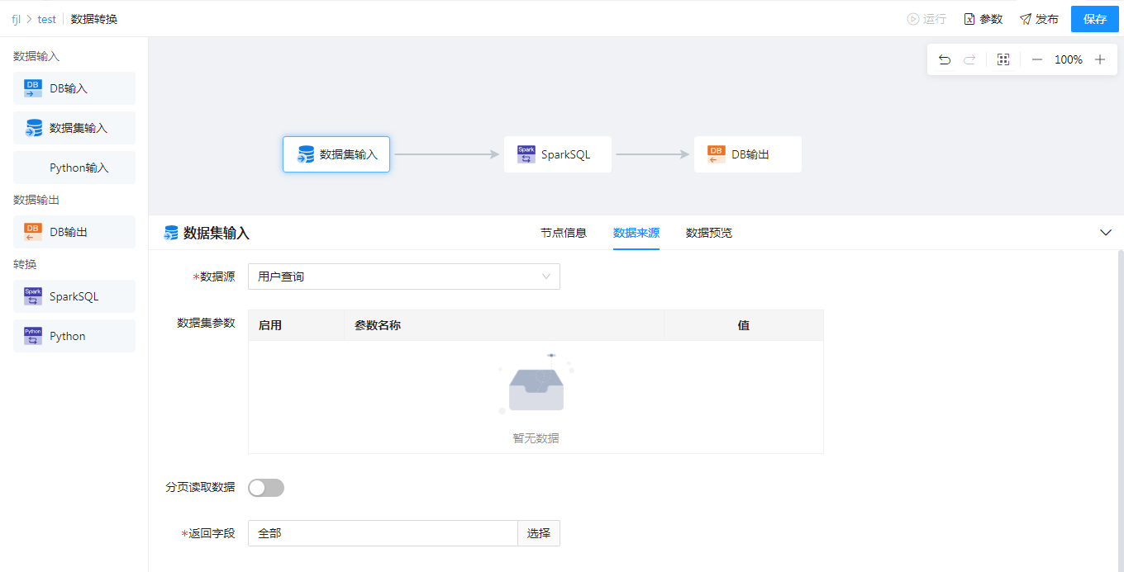The width and height of the screenshot is (1124, 572).
Task: Pick Python输入 component from sidebar
Action: click(x=74, y=168)
